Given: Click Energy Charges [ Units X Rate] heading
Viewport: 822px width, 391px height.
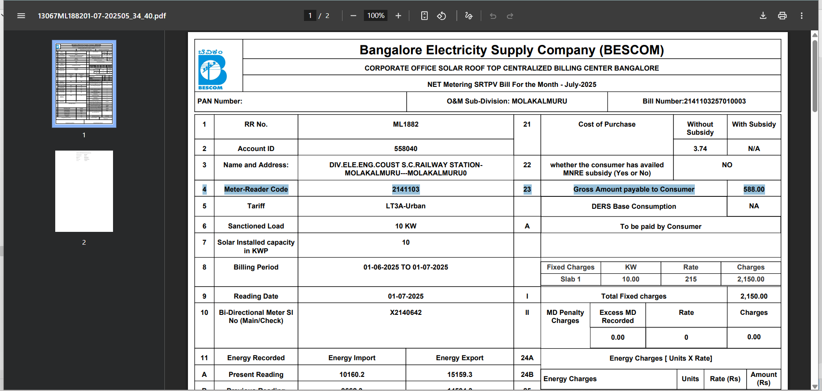Looking at the screenshot, I should [x=661, y=358].
